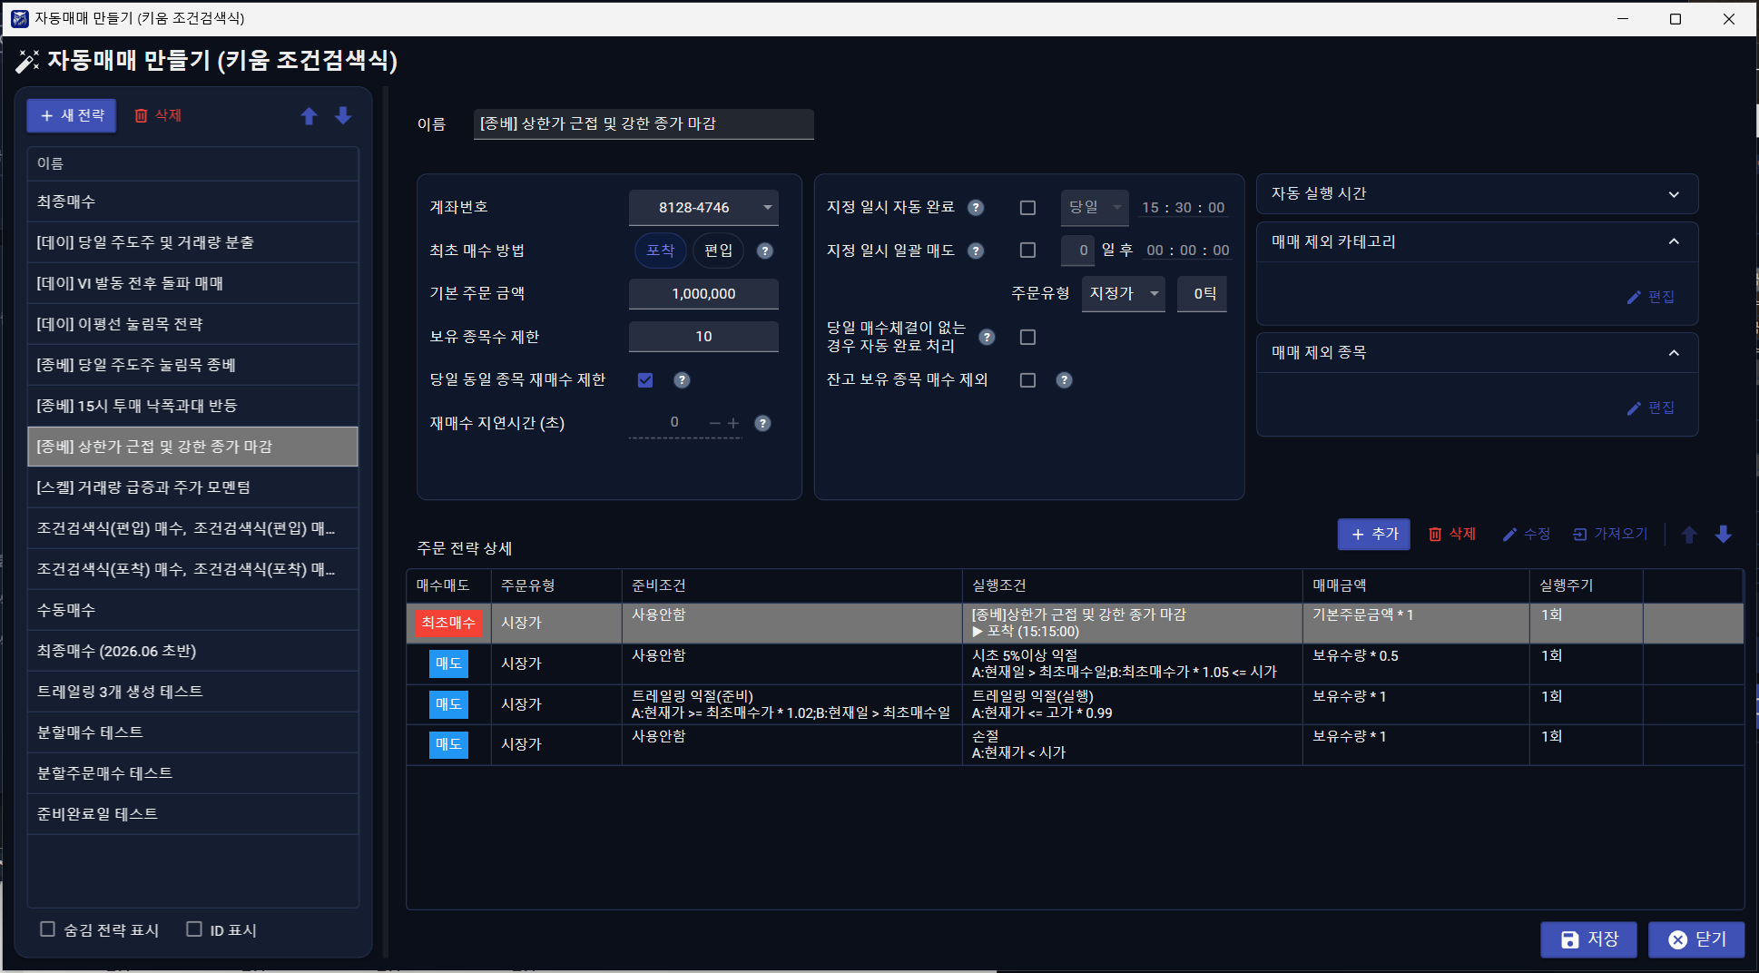The height and width of the screenshot is (973, 1759).
Task: Collapse 매매 제외 카테고리 section
Action: coord(1674,242)
